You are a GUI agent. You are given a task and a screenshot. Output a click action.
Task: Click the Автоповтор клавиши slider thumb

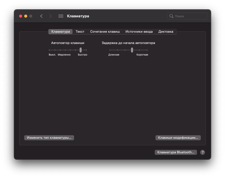81,50
